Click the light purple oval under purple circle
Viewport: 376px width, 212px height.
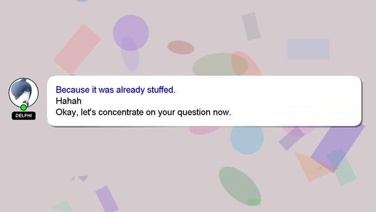pyautogui.click(x=130, y=54)
